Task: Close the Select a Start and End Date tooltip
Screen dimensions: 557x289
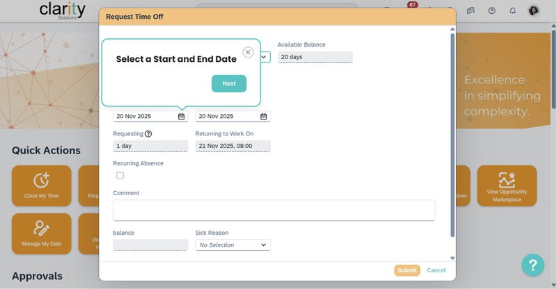Action: point(248,52)
